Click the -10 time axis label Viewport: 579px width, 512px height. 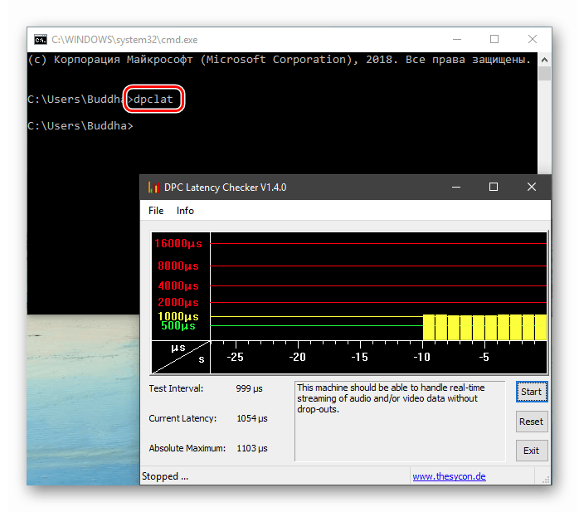tap(421, 357)
